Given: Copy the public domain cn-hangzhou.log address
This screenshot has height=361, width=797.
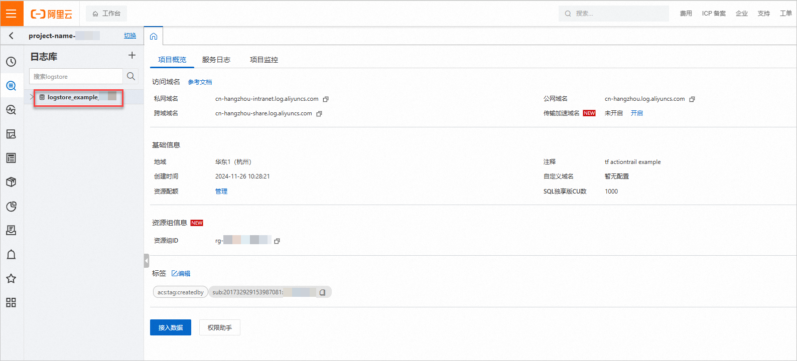Looking at the screenshot, I should tap(692, 99).
